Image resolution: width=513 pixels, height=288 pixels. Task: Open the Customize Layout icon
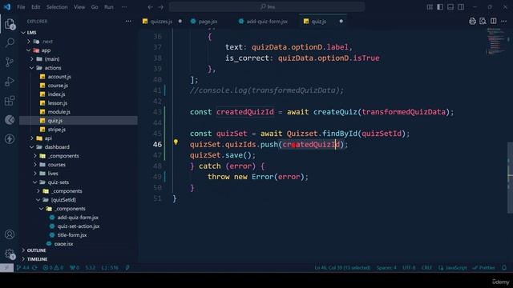click(430, 7)
